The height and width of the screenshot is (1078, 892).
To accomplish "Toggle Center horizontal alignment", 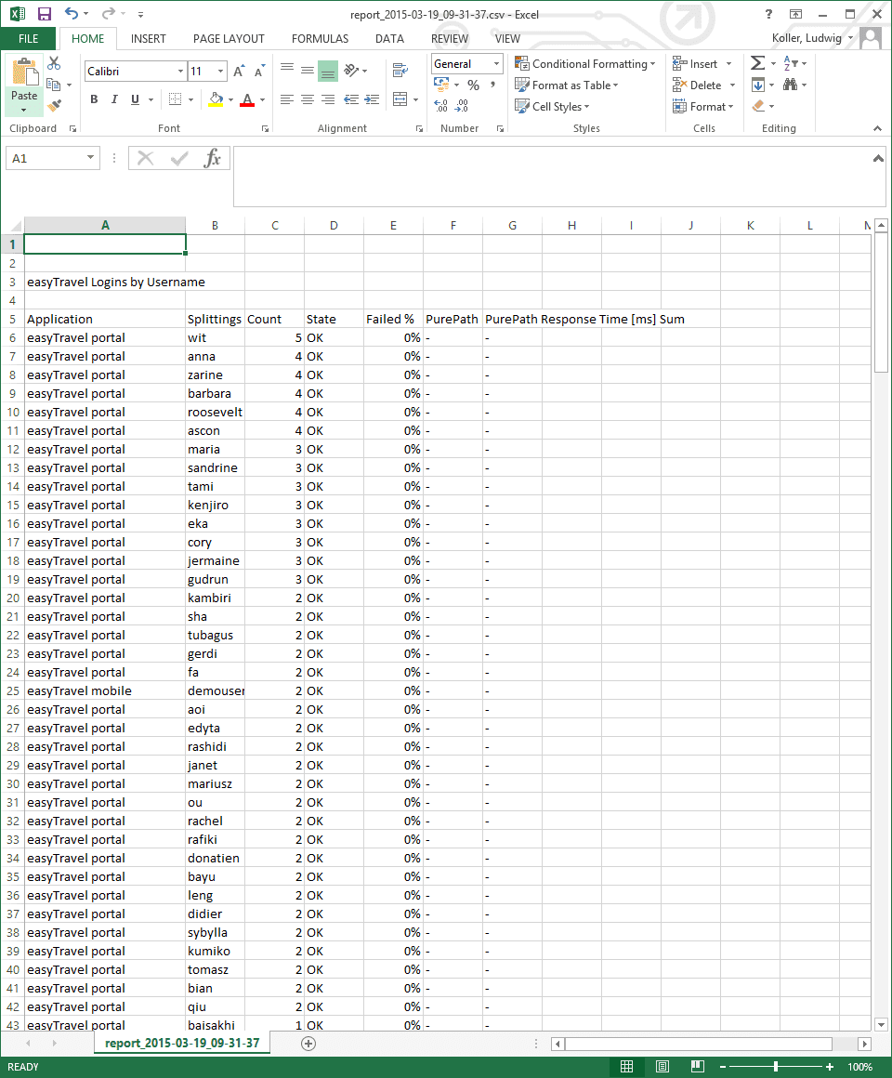I will tap(308, 99).
